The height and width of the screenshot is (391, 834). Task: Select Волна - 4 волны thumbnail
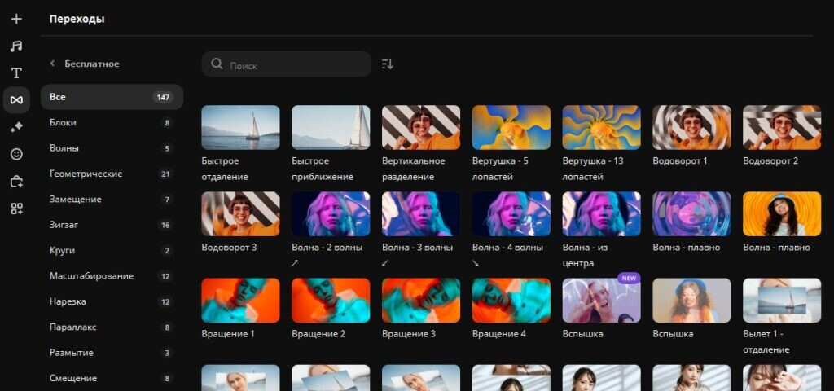511,214
